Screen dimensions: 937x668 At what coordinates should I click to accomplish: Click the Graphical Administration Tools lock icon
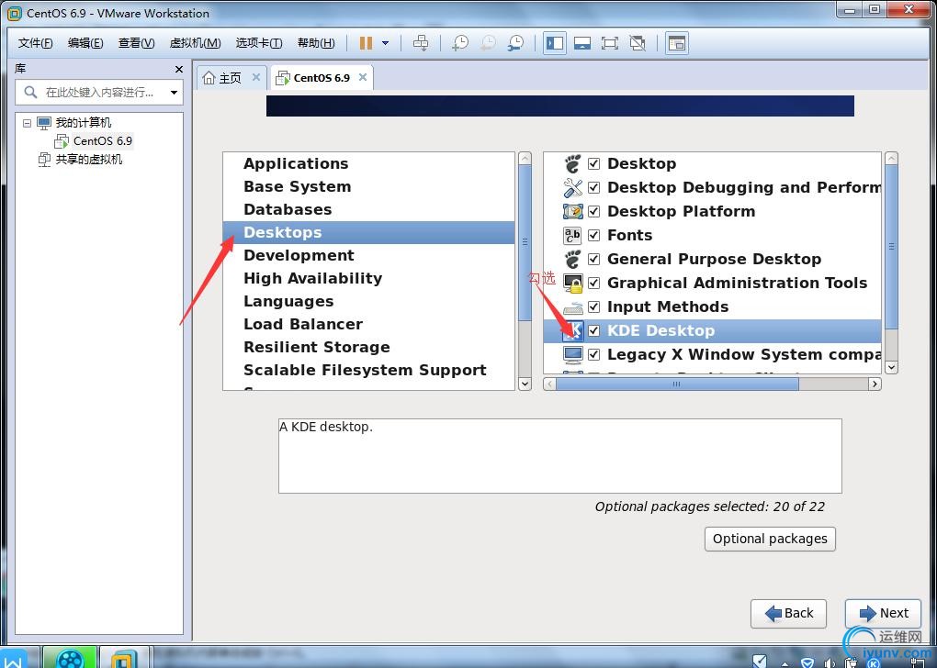click(572, 283)
